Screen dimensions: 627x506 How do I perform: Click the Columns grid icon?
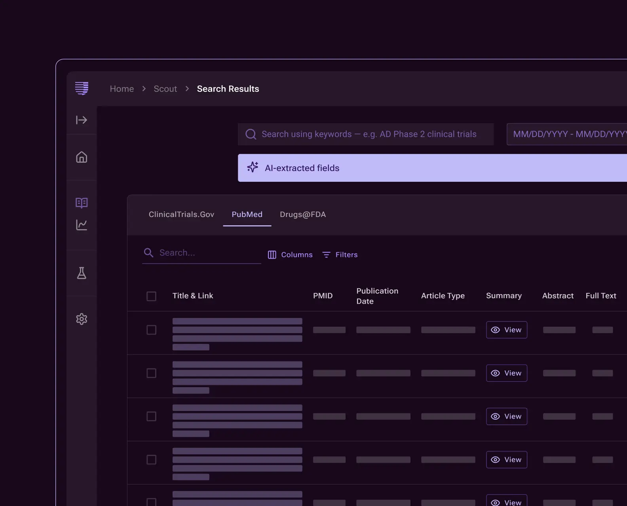[272, 255]
